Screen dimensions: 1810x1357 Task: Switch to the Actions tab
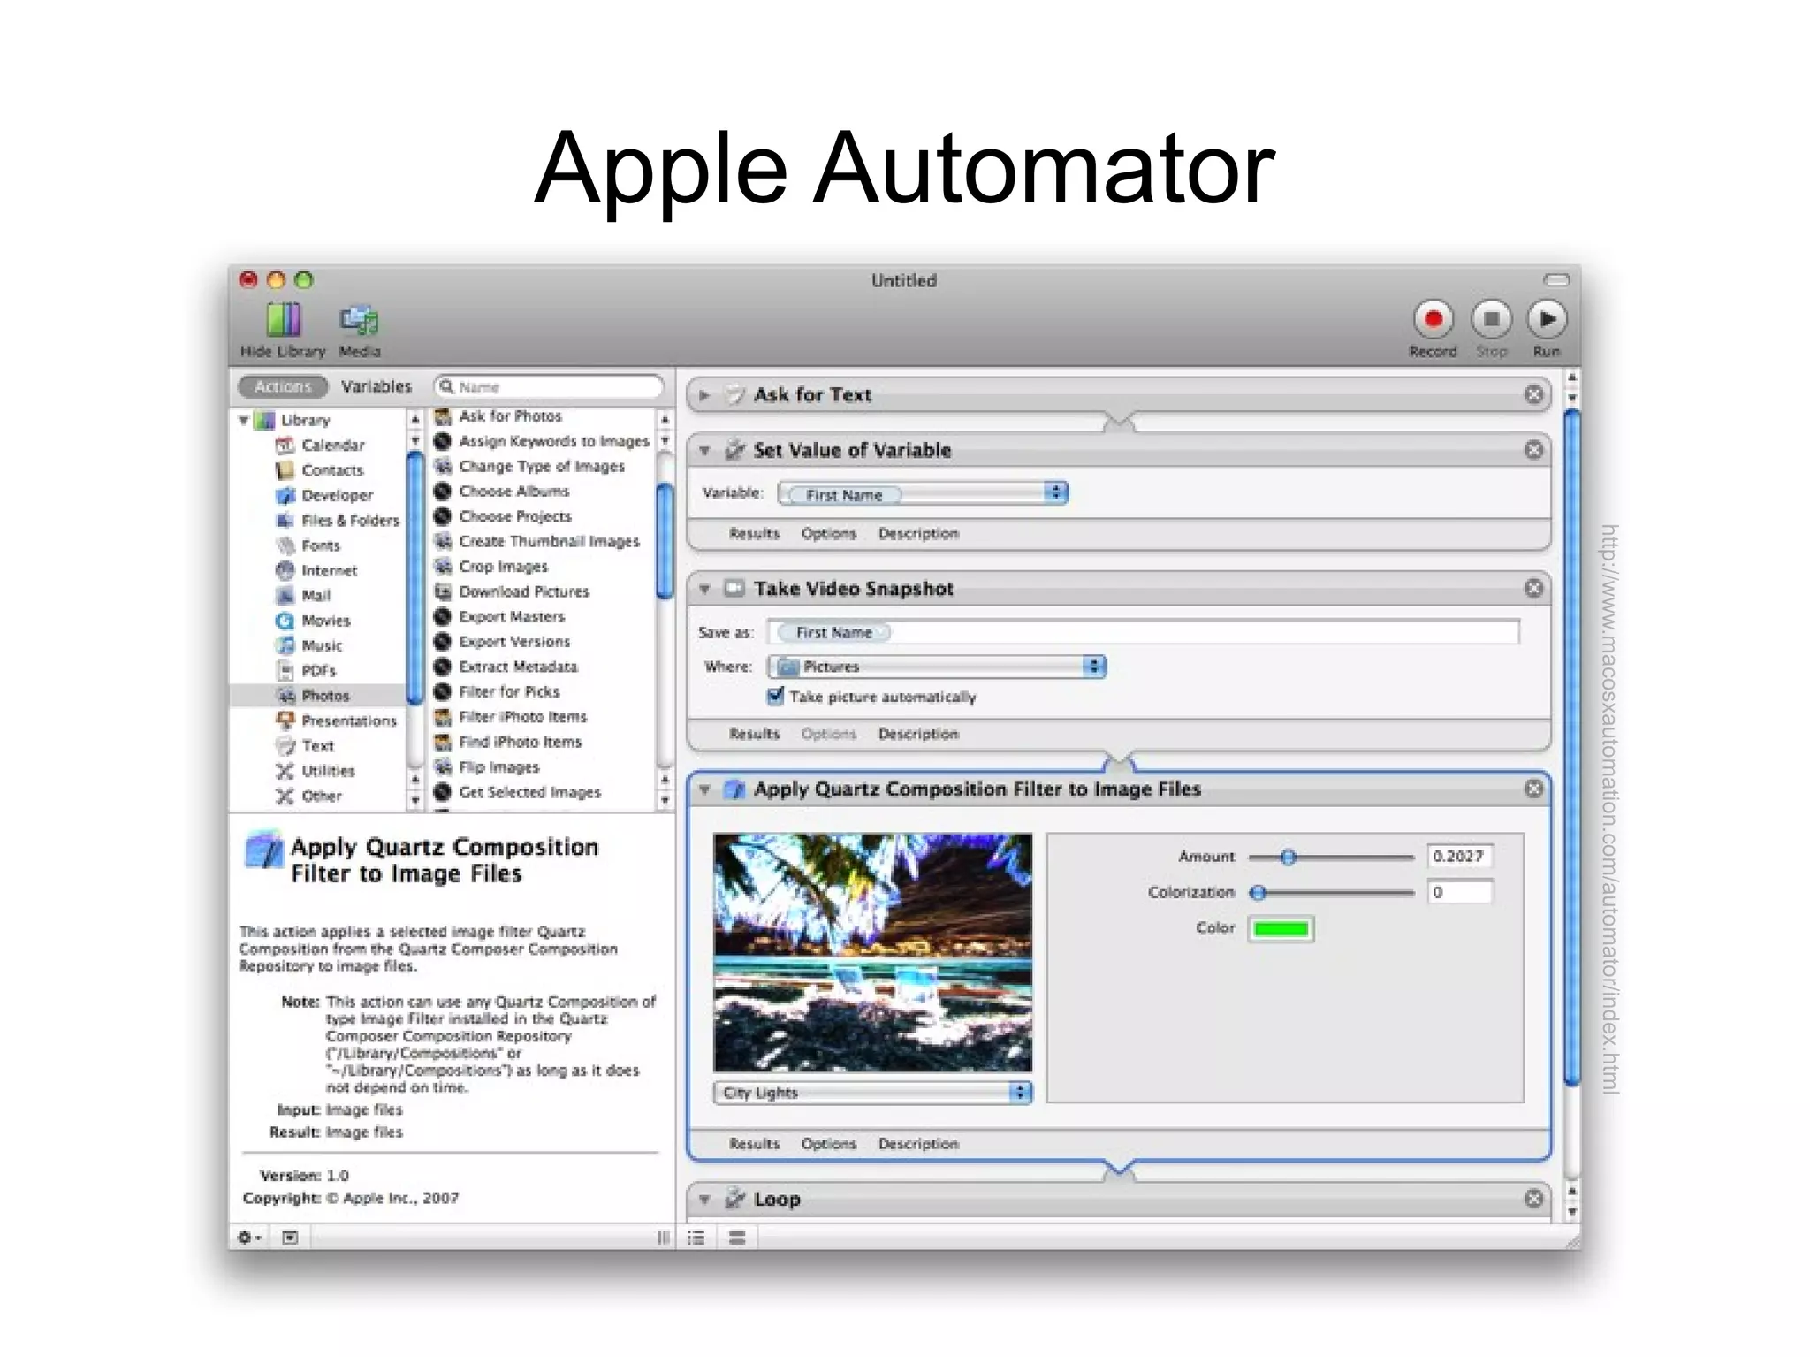click(283, 386)
